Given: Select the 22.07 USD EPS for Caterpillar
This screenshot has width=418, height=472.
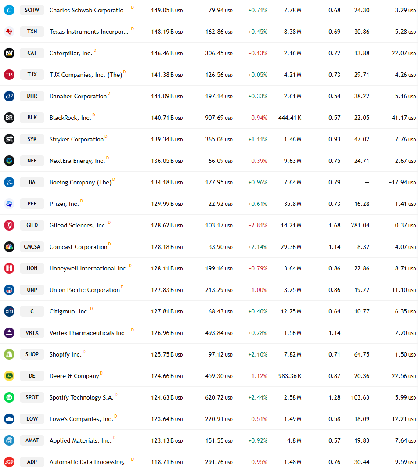Looking at the screenshot, I should [404, 53].
